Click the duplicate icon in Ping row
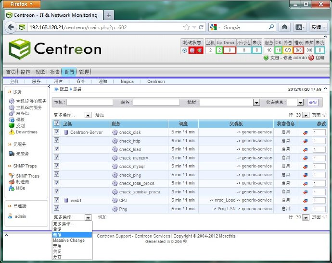 [x=305, y=209]
